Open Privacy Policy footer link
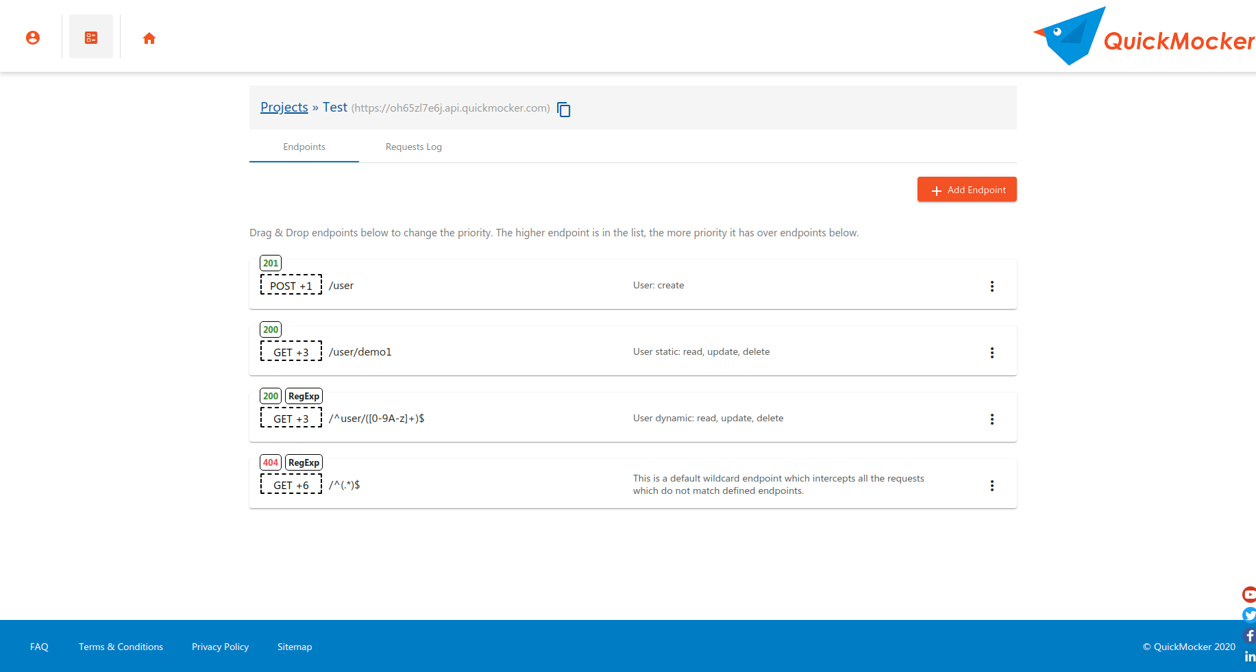This screenshot has height=672, width=1256. pyautogui.click(x=220, y=647)
